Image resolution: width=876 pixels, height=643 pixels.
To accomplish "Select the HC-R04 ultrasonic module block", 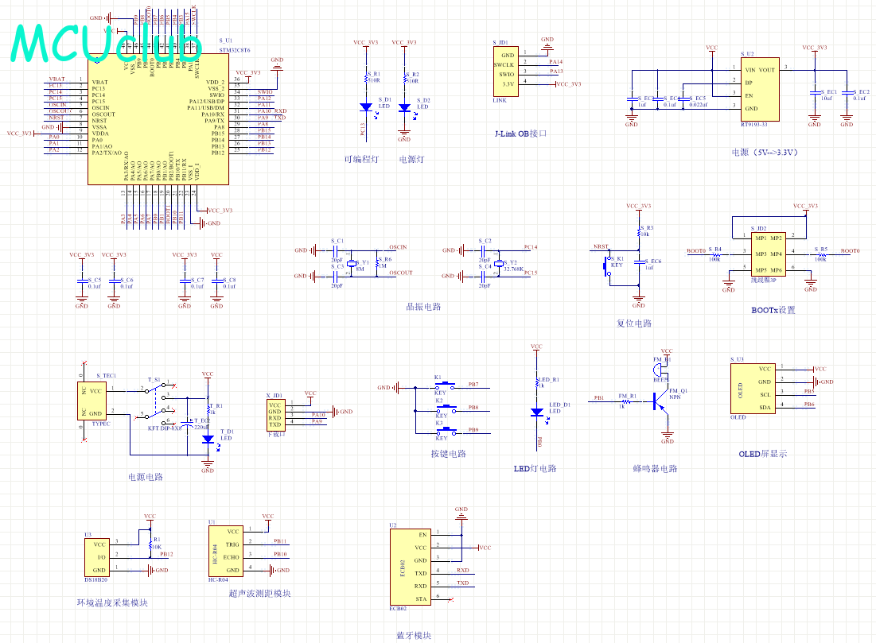I will 225,551.
